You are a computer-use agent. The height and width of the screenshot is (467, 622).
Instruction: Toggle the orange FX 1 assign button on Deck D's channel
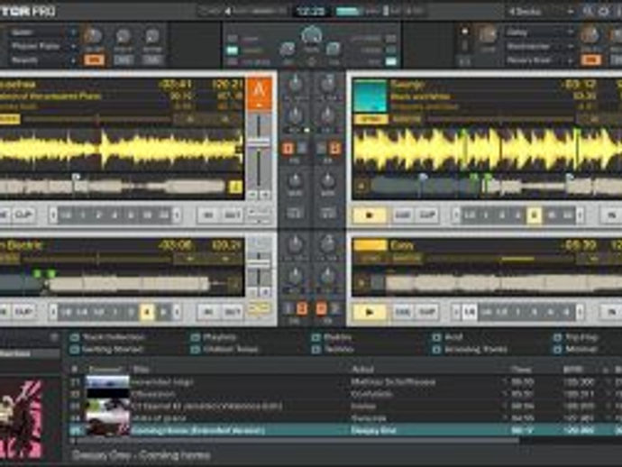click(321, 308)
